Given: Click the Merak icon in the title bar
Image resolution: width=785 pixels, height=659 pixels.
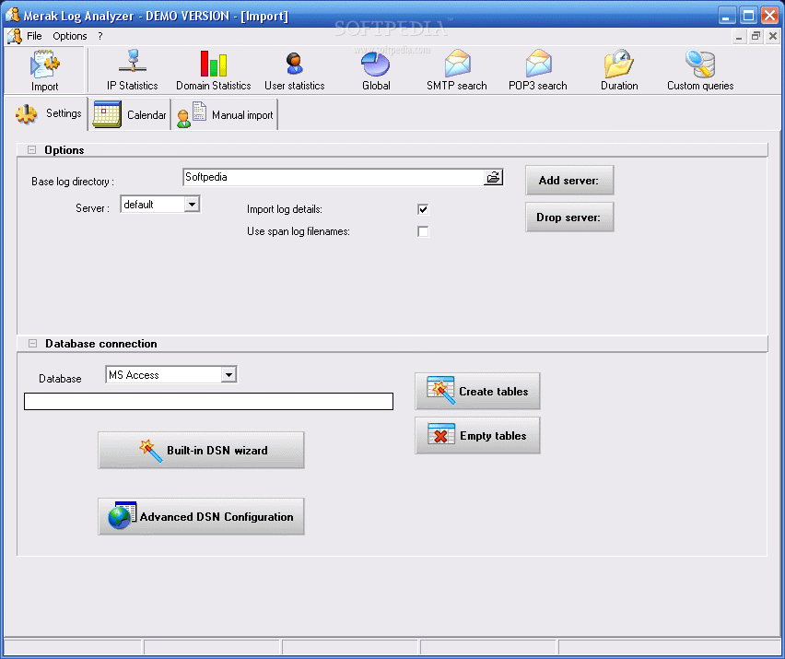Looking at the screenshot, I should point(13,15).
